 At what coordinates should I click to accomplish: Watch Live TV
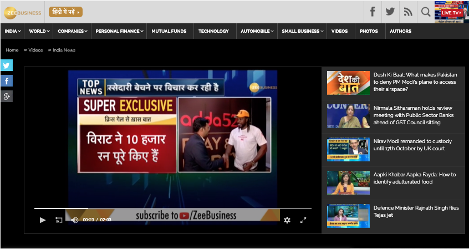[452, 12]
